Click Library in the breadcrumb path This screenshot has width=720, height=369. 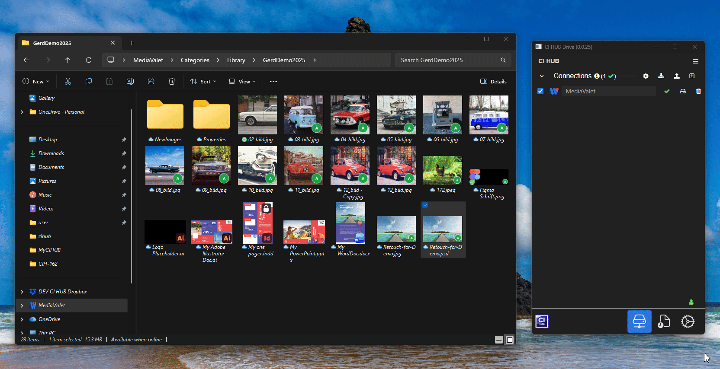[x=236, y=60]
